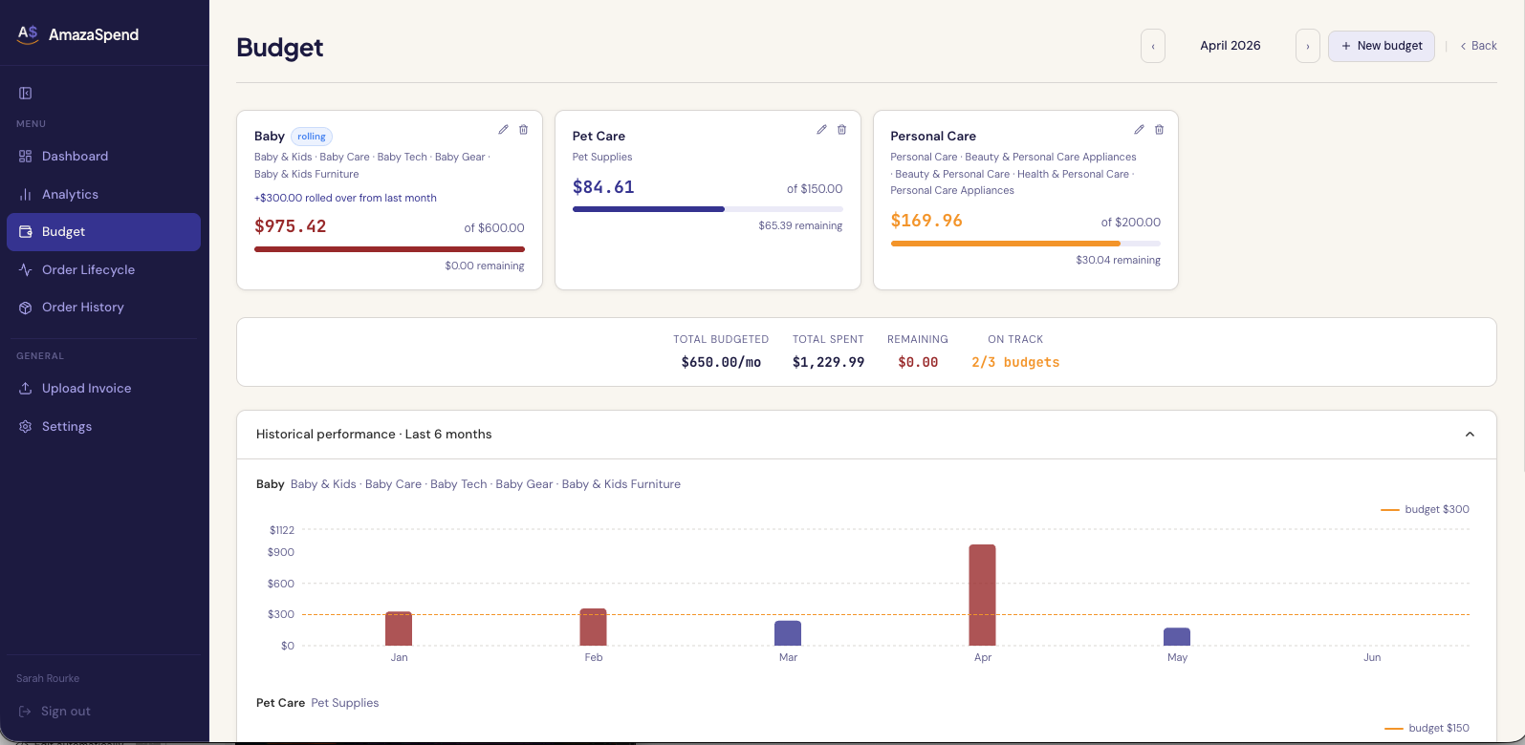Screen dimensions: 1525x745
Task: Click the Upload Invoice upload icon
Action: 26,389
